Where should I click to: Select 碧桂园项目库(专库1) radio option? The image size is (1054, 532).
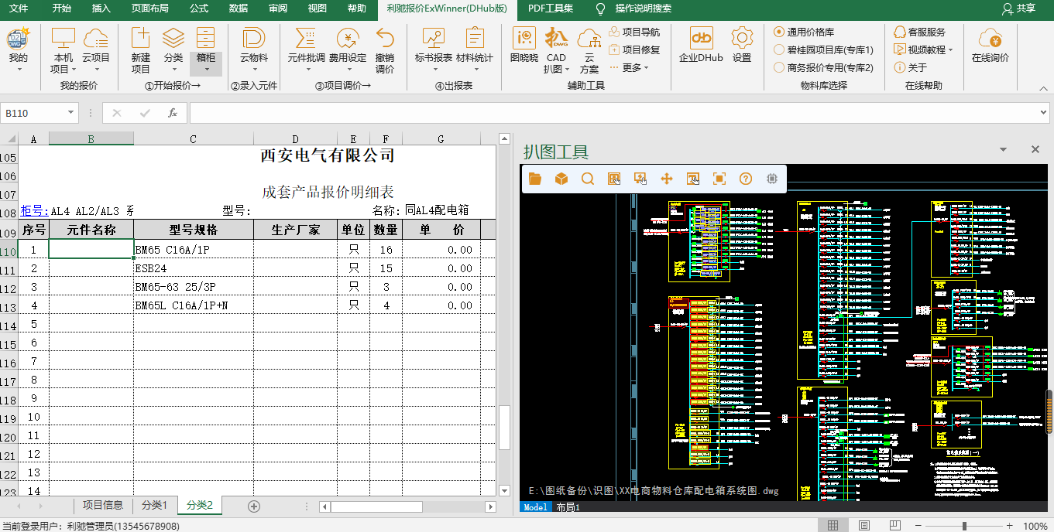click(x=779, y=49)
